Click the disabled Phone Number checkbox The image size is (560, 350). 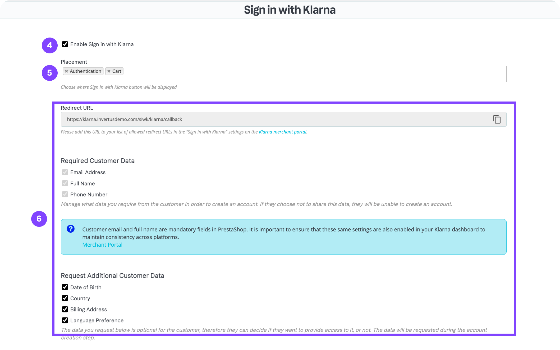click(65, 195)
